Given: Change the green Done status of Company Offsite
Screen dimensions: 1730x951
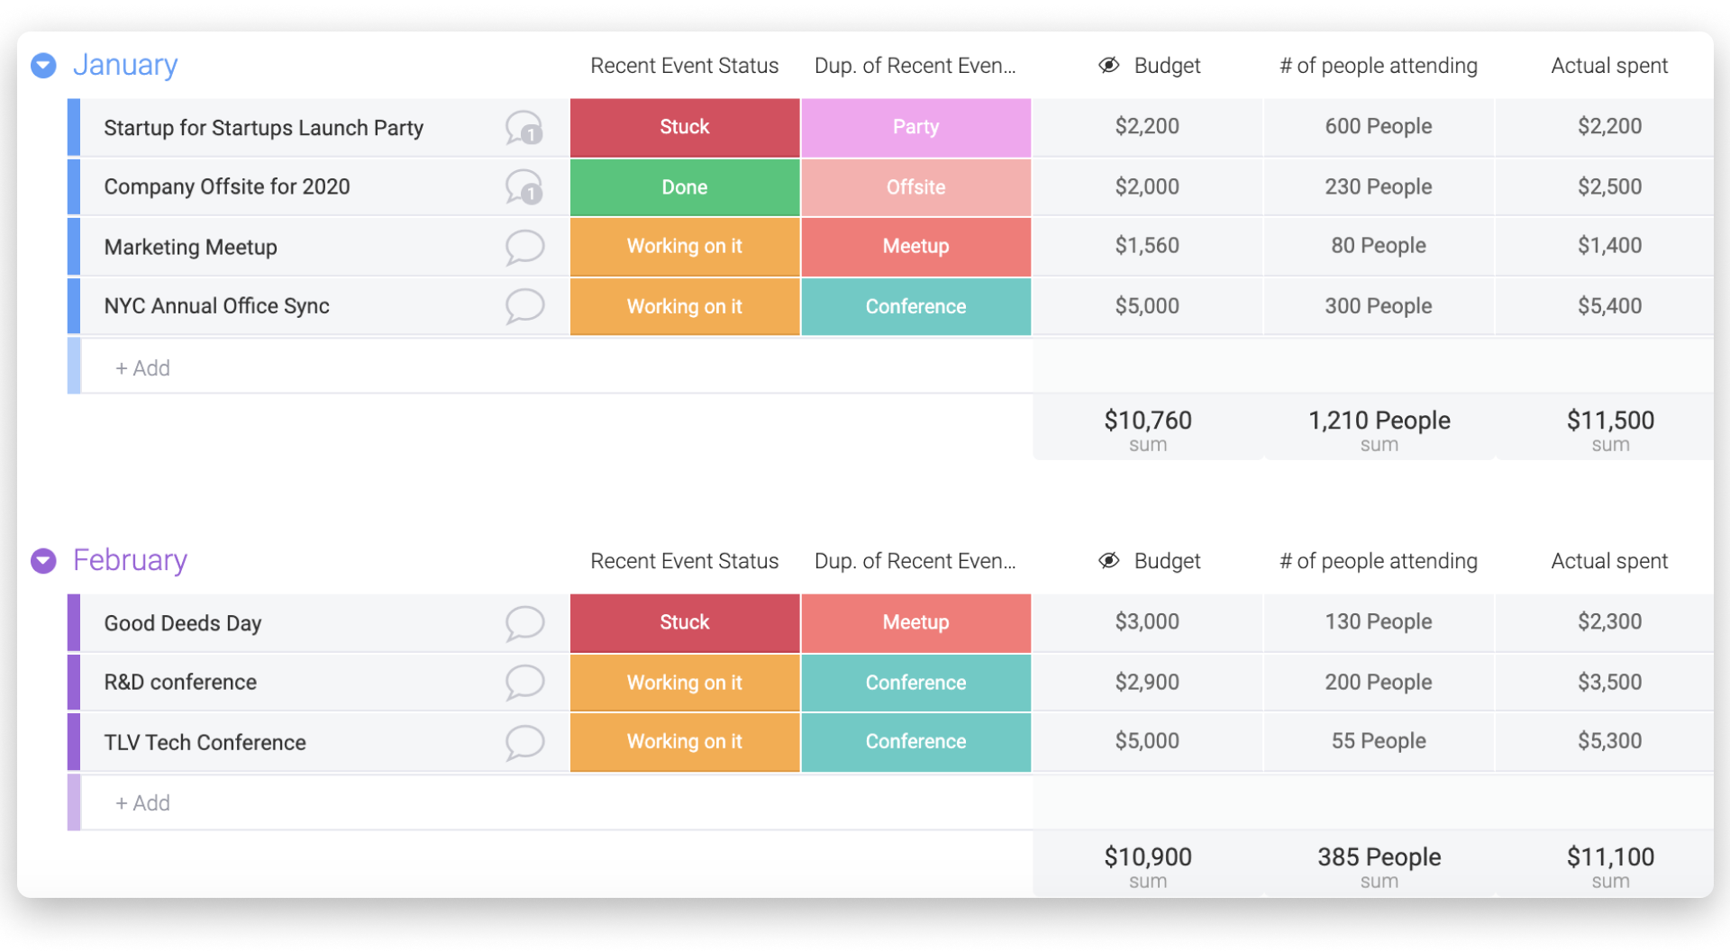Looking at the screenshot, I should click(685, 187).
